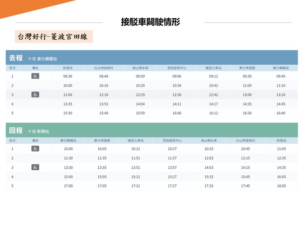The image size is (303, 226).
Task: Click the wheelchair icon in return trip 3
Action: click(x=35, y=167)
